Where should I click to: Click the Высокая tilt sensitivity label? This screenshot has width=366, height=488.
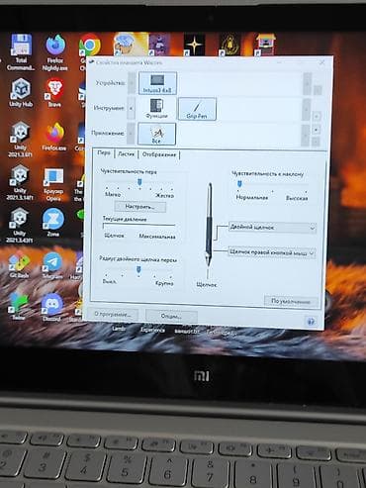297,198
